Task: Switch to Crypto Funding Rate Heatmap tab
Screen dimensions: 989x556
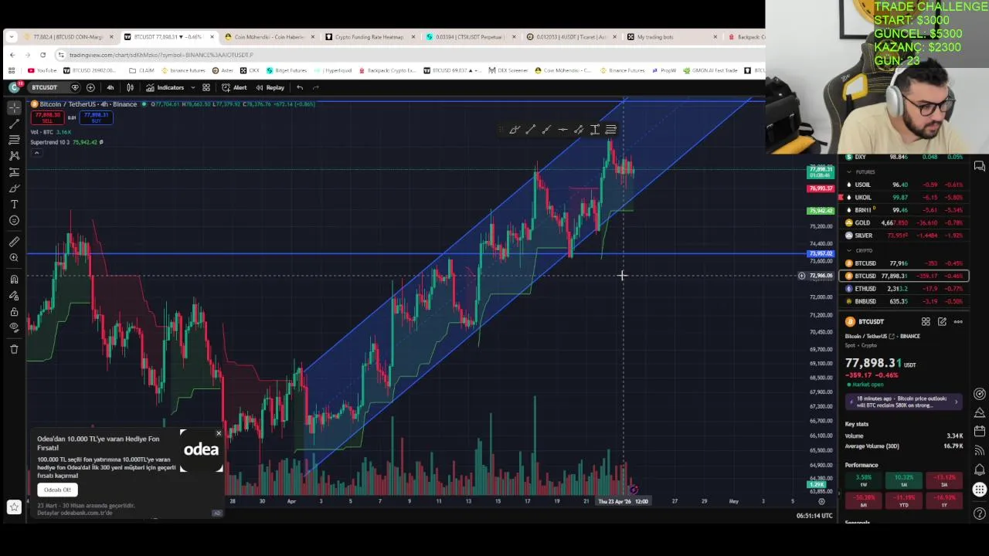Action: (371, 37)
